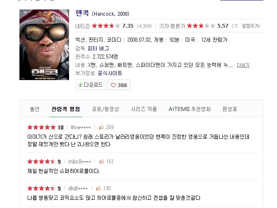Switch to 포토/동영상 tab
This screenshot has width=277, height=208.
pyautogui.click(x=105, y=109)
